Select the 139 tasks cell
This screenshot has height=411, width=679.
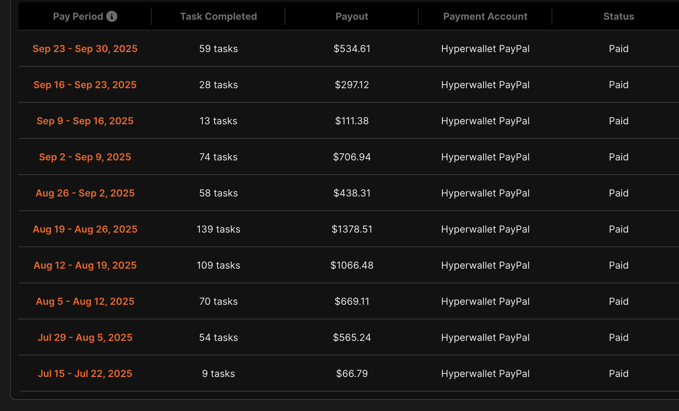tap(218, 229)
